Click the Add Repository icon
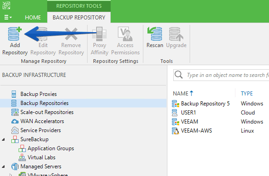 pyautogui.click(x=15, y=33)
